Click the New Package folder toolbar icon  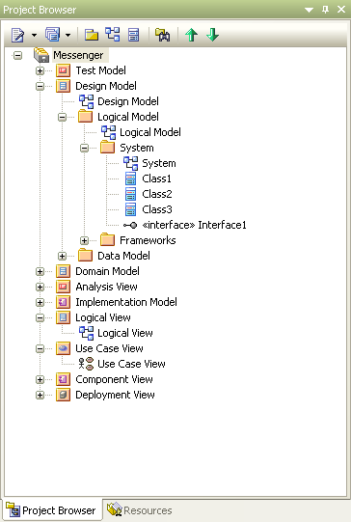click(92, 35)
